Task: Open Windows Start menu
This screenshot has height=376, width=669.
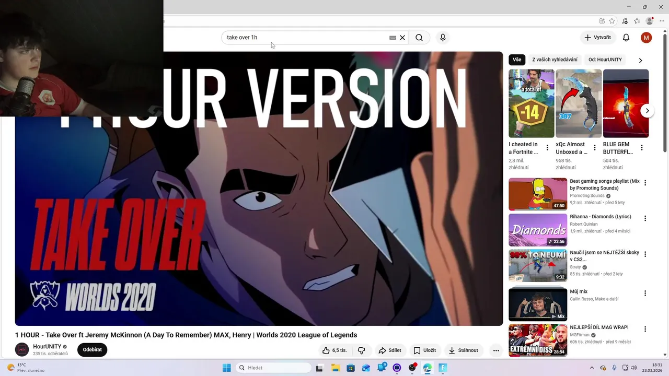Action: coord(226,368)
